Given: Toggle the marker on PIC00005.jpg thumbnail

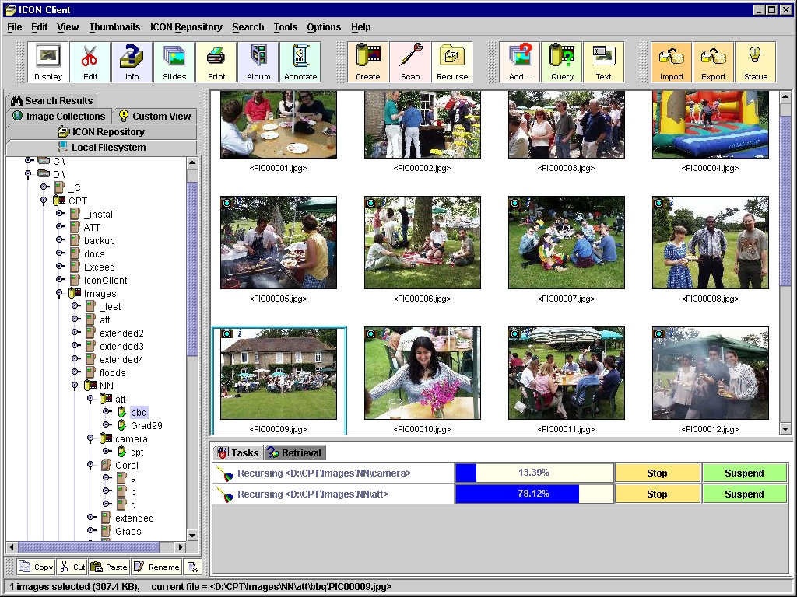Looking at the screenshot, I should (x=226, y=203).
